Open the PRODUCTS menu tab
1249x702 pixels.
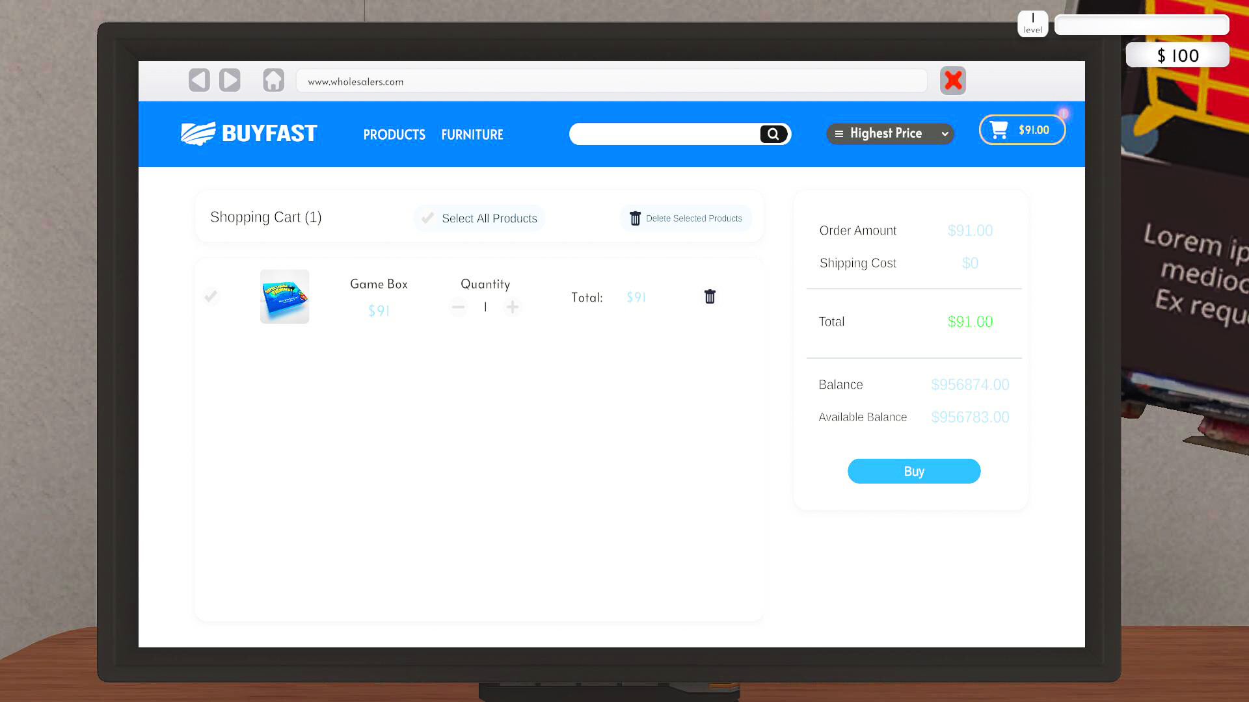point(394,135)
